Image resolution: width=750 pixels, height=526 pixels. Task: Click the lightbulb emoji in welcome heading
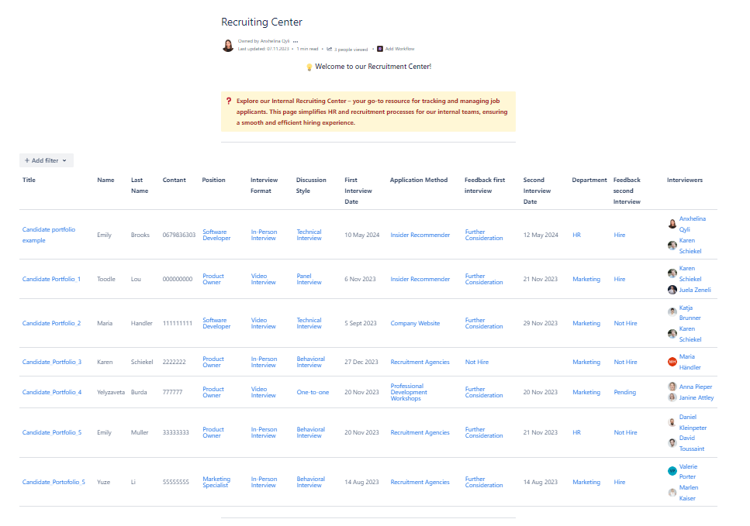click(309, 67)
